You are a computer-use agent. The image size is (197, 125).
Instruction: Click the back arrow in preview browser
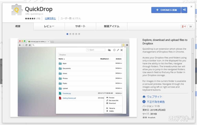pos(20,45)
